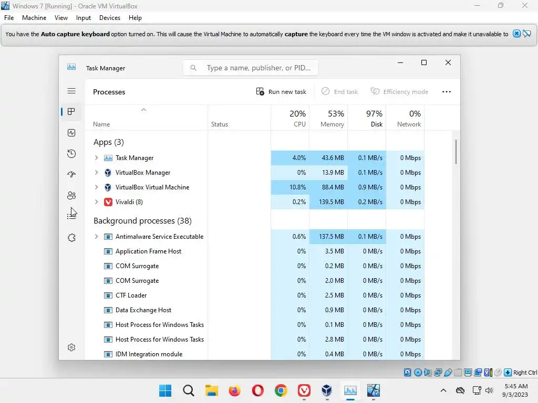
Task: Open the Services page puzzle icon
Action: (71, 238)
